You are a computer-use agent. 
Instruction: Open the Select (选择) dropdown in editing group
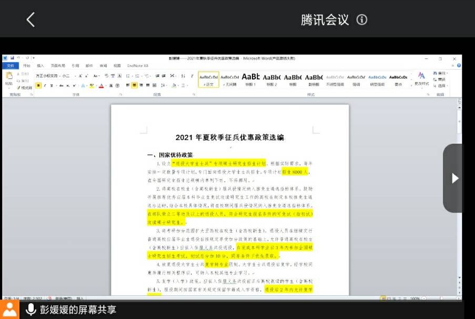click(x=440, y=86)
